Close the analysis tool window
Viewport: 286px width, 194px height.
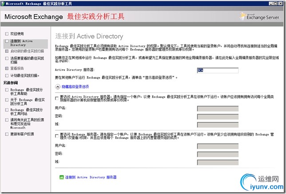coord(281,4)
